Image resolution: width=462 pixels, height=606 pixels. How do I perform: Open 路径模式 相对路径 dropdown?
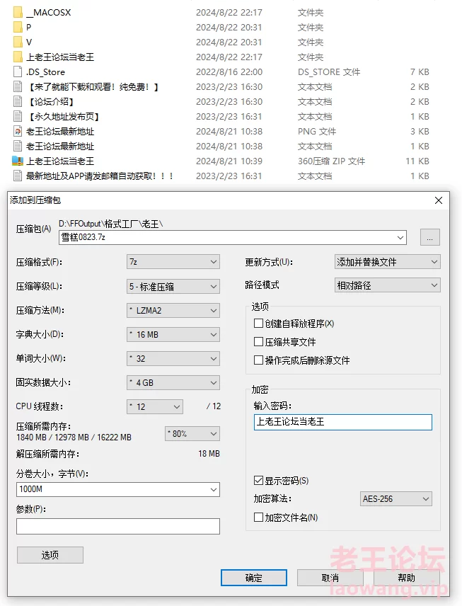(388, 285)
